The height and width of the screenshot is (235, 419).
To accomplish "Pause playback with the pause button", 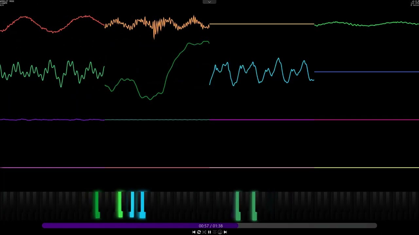I will point(209,232).
